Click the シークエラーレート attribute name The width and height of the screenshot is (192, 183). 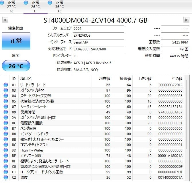(x=34, y=107)
